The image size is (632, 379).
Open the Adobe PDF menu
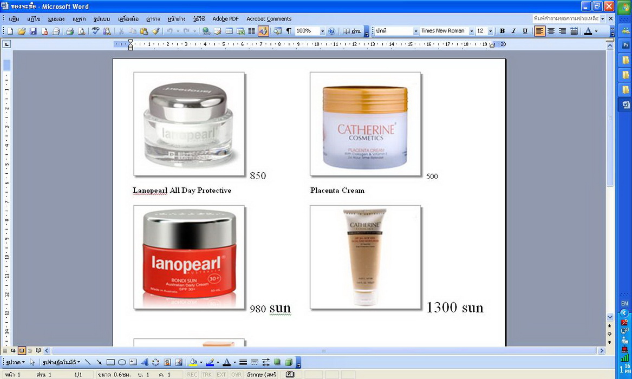(x=225, y=19)
